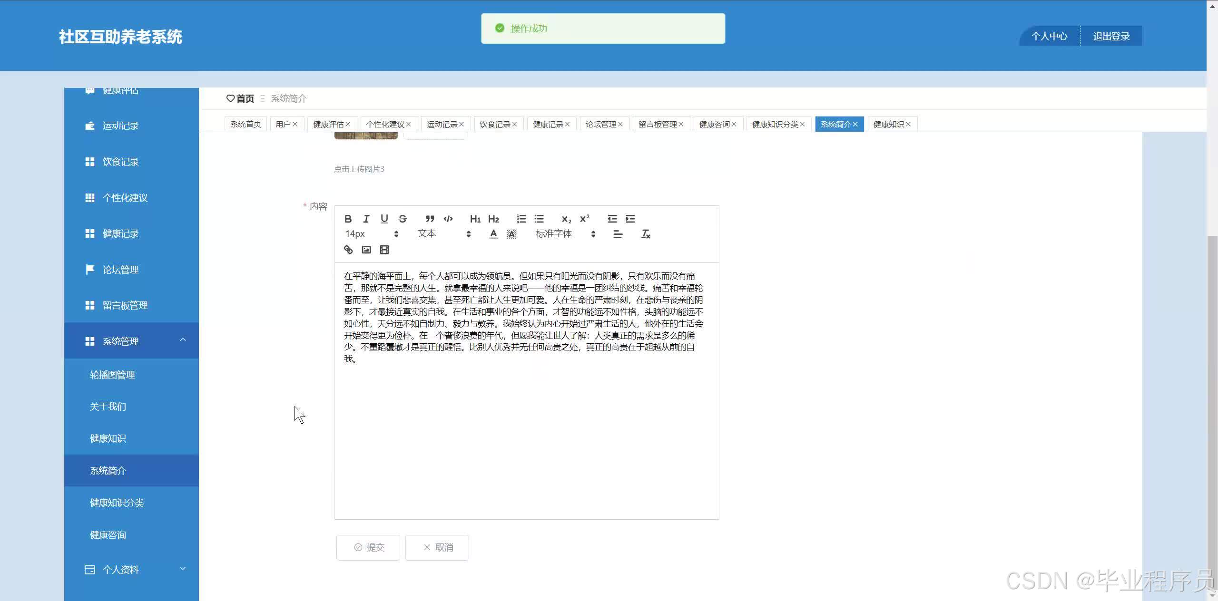Toggle ordered list formatting
The image size is (1218, 601).
point(521,219)
